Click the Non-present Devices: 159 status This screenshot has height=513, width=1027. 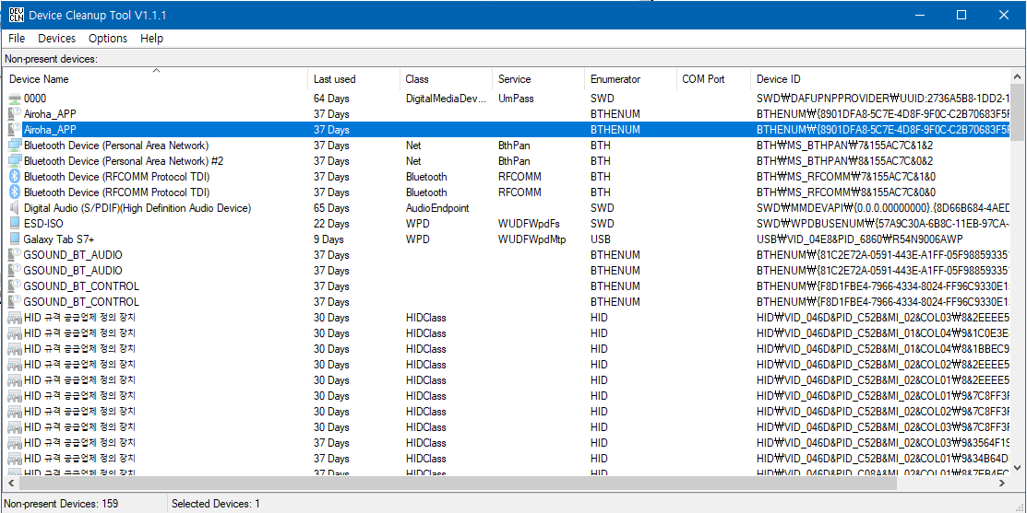pyautogui.click(x=61, y=504)
